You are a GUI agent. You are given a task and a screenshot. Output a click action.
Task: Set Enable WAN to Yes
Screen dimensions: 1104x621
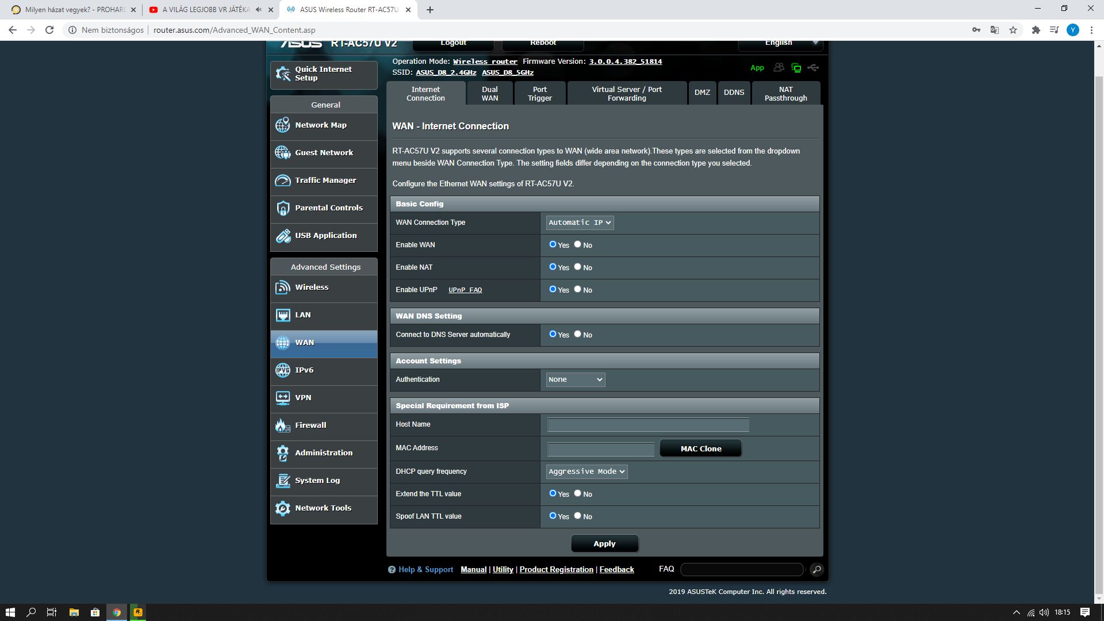553,244
